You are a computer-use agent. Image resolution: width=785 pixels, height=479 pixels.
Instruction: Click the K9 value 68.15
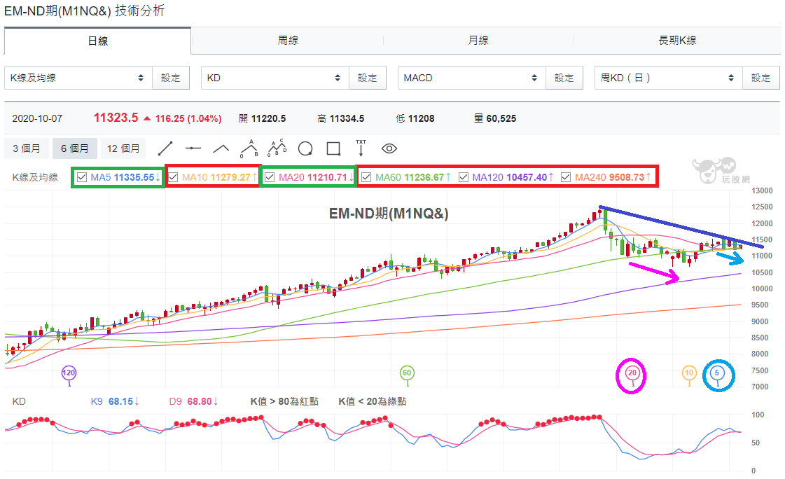[x=120, y=401]
